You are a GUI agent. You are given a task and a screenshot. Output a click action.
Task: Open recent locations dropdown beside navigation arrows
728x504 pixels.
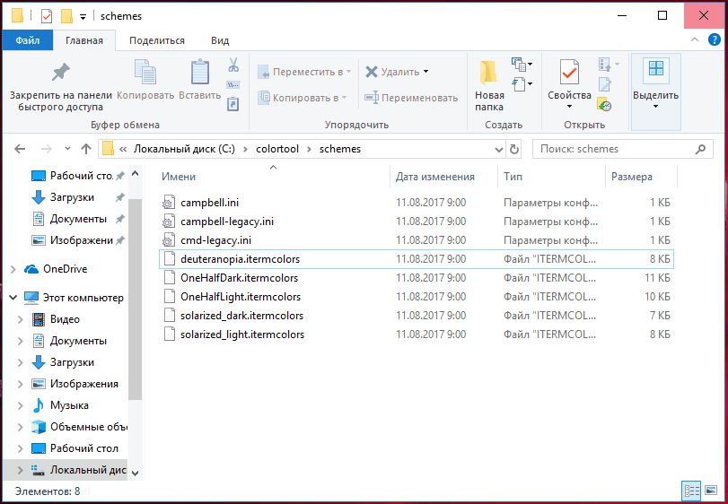tap(68, 149)
